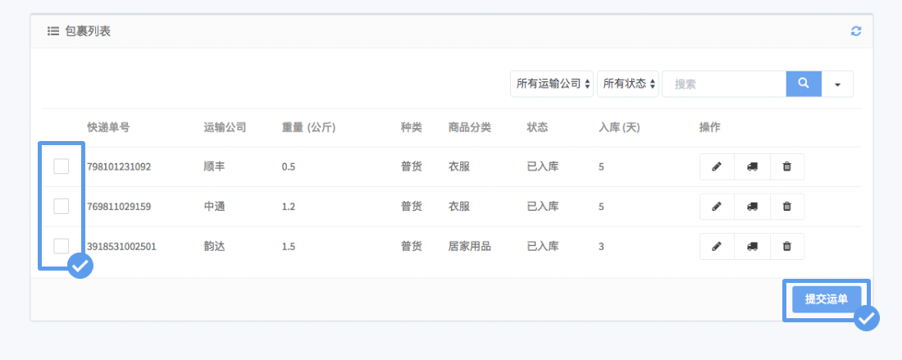Edit package 798101231092 with pencil icon
This screenshot has height=360, width=902.
[717, 166]
